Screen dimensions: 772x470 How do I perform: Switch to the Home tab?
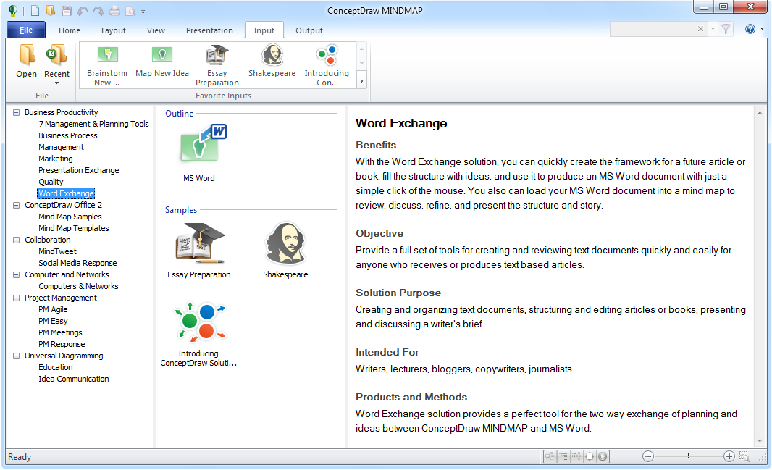pos(70,30)
